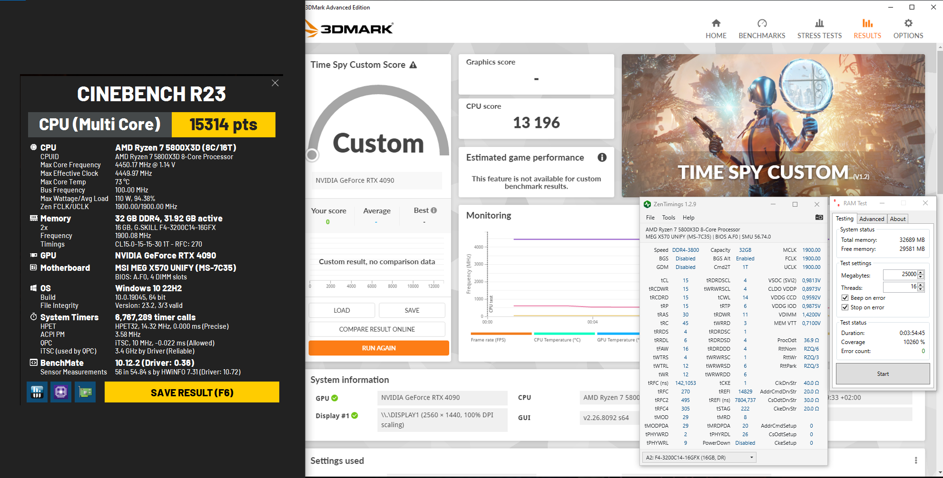Click the Display #1 green check mark
This screenshot has width=943, height=478.
(x=354, y=416)
